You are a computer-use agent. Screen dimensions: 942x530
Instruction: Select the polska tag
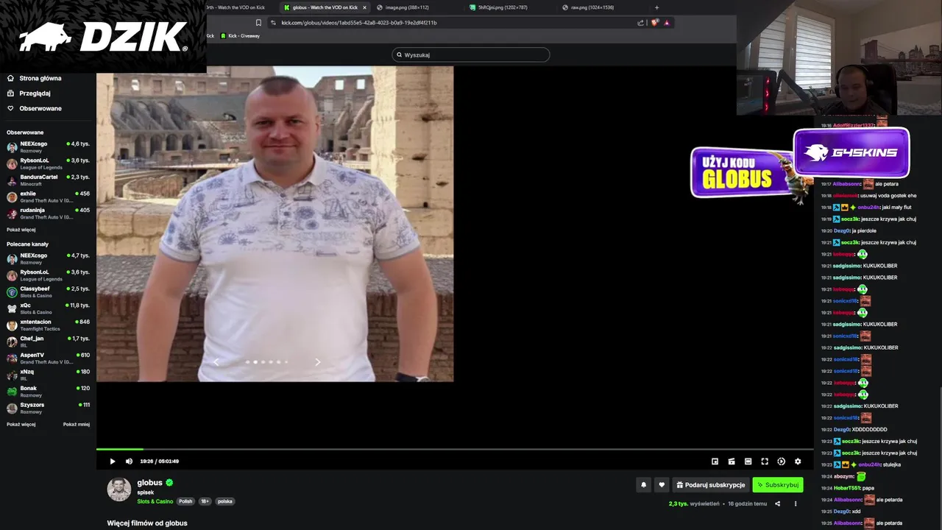click(224, 501)
